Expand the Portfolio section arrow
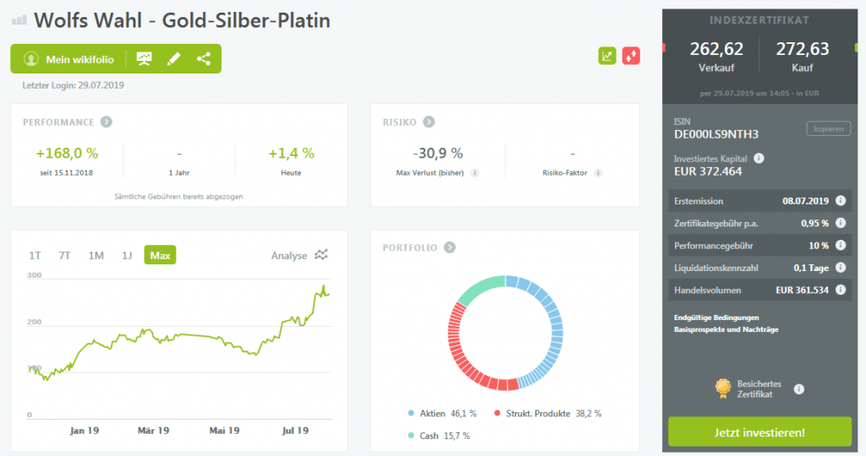The image size is (866, 456). (449, 247)
